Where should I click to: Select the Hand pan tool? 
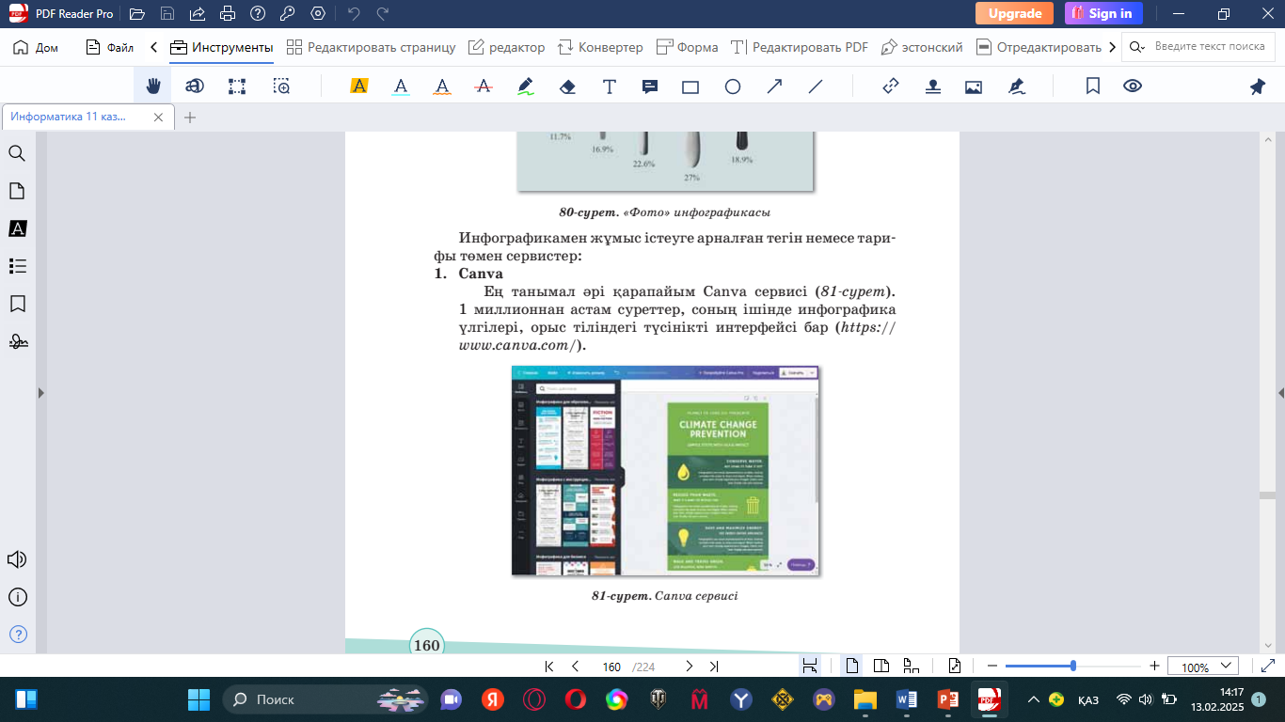[153, 86]
